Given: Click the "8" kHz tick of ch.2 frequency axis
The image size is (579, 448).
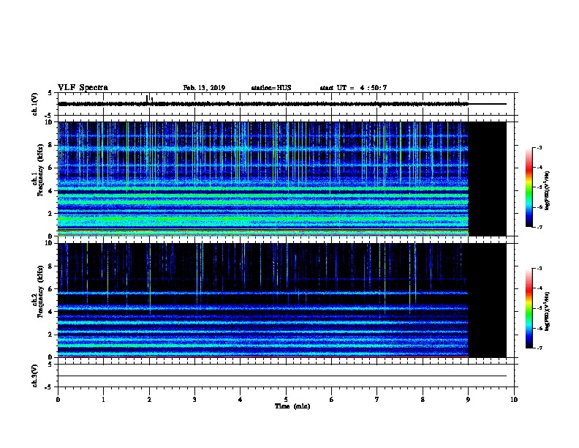Looking at the screenshot, I should point(50,266).
